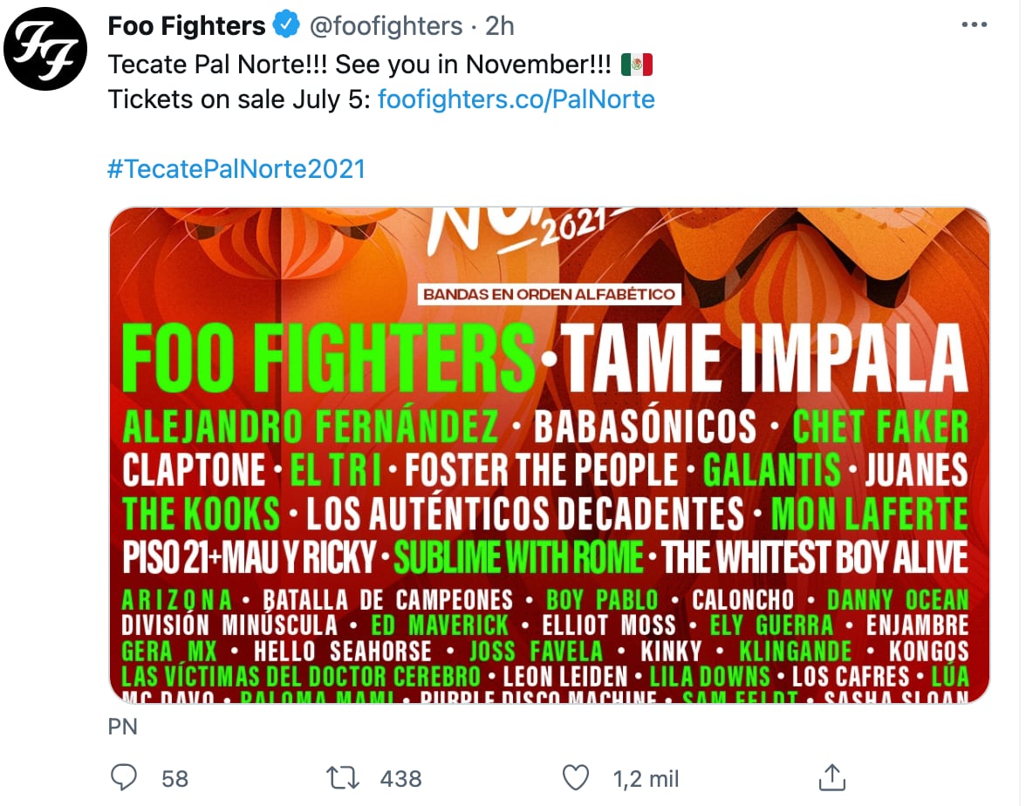Open the tweet's 2h timestamp
The height and width of the screenshot is (806, 1026).
click(x=500, y=26)
